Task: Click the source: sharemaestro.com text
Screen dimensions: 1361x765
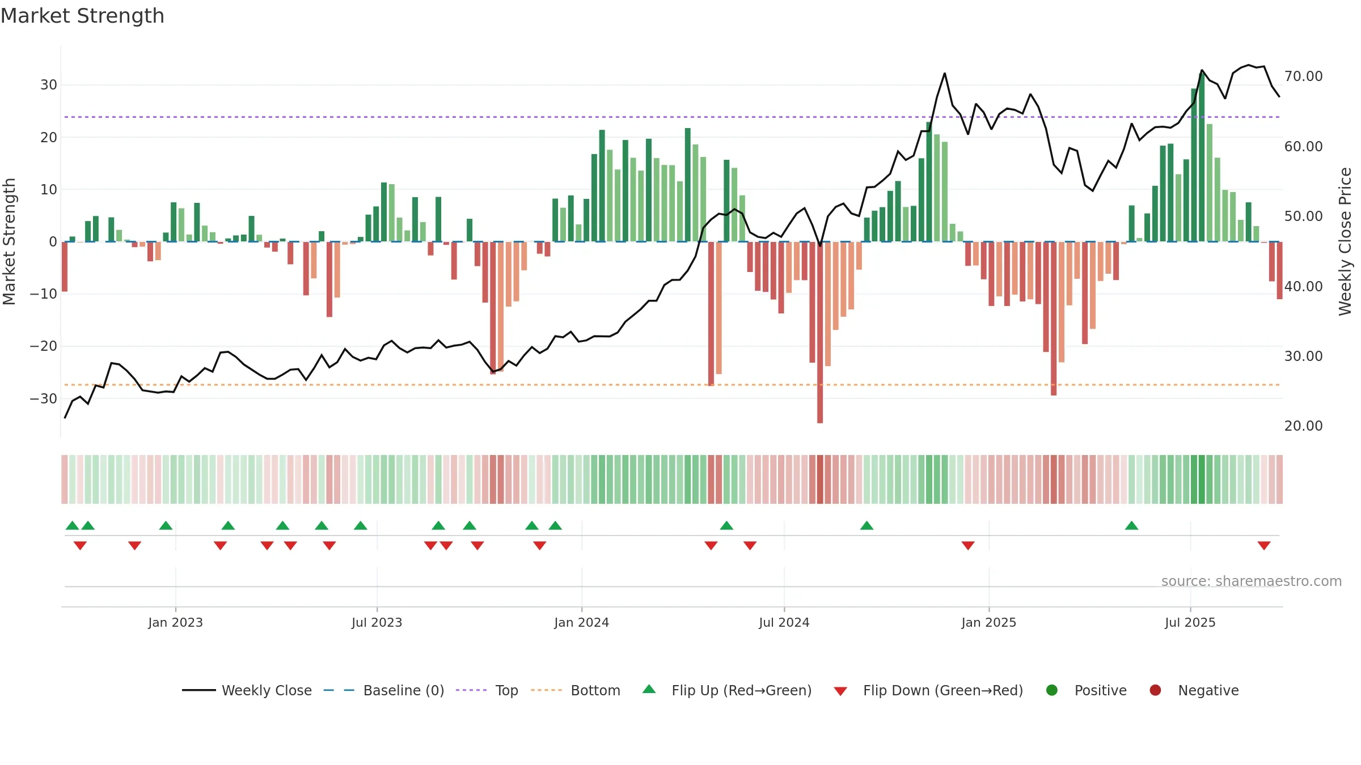Action: coord(1252,581)
